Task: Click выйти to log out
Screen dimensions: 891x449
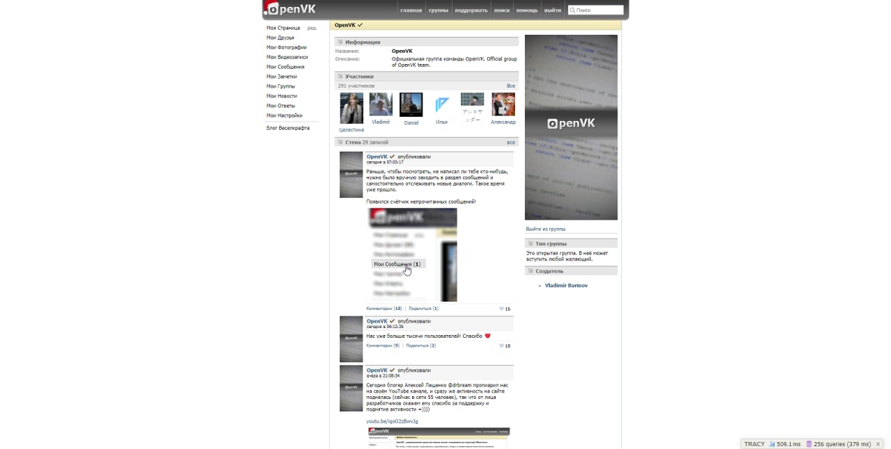Action: click(553, 10)
